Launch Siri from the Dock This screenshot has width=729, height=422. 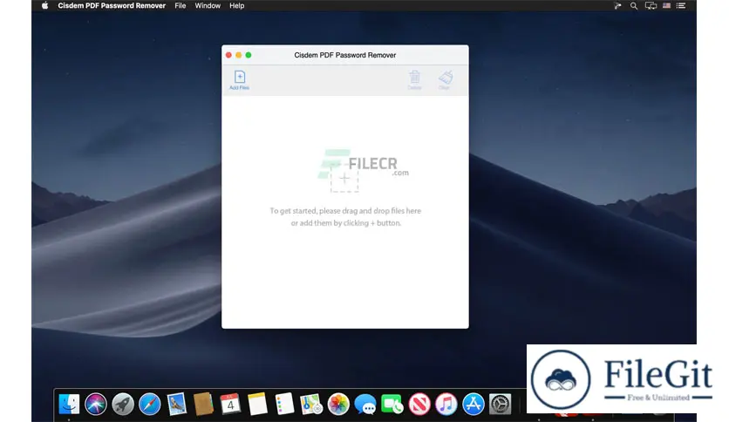click(x=96, y=404)
